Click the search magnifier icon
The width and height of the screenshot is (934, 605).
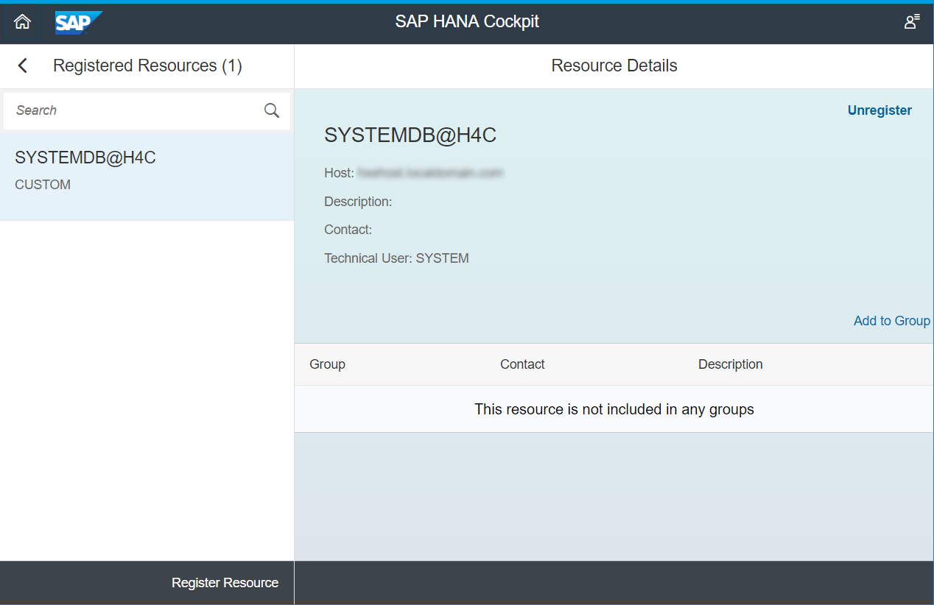click(x=272, y=110)
